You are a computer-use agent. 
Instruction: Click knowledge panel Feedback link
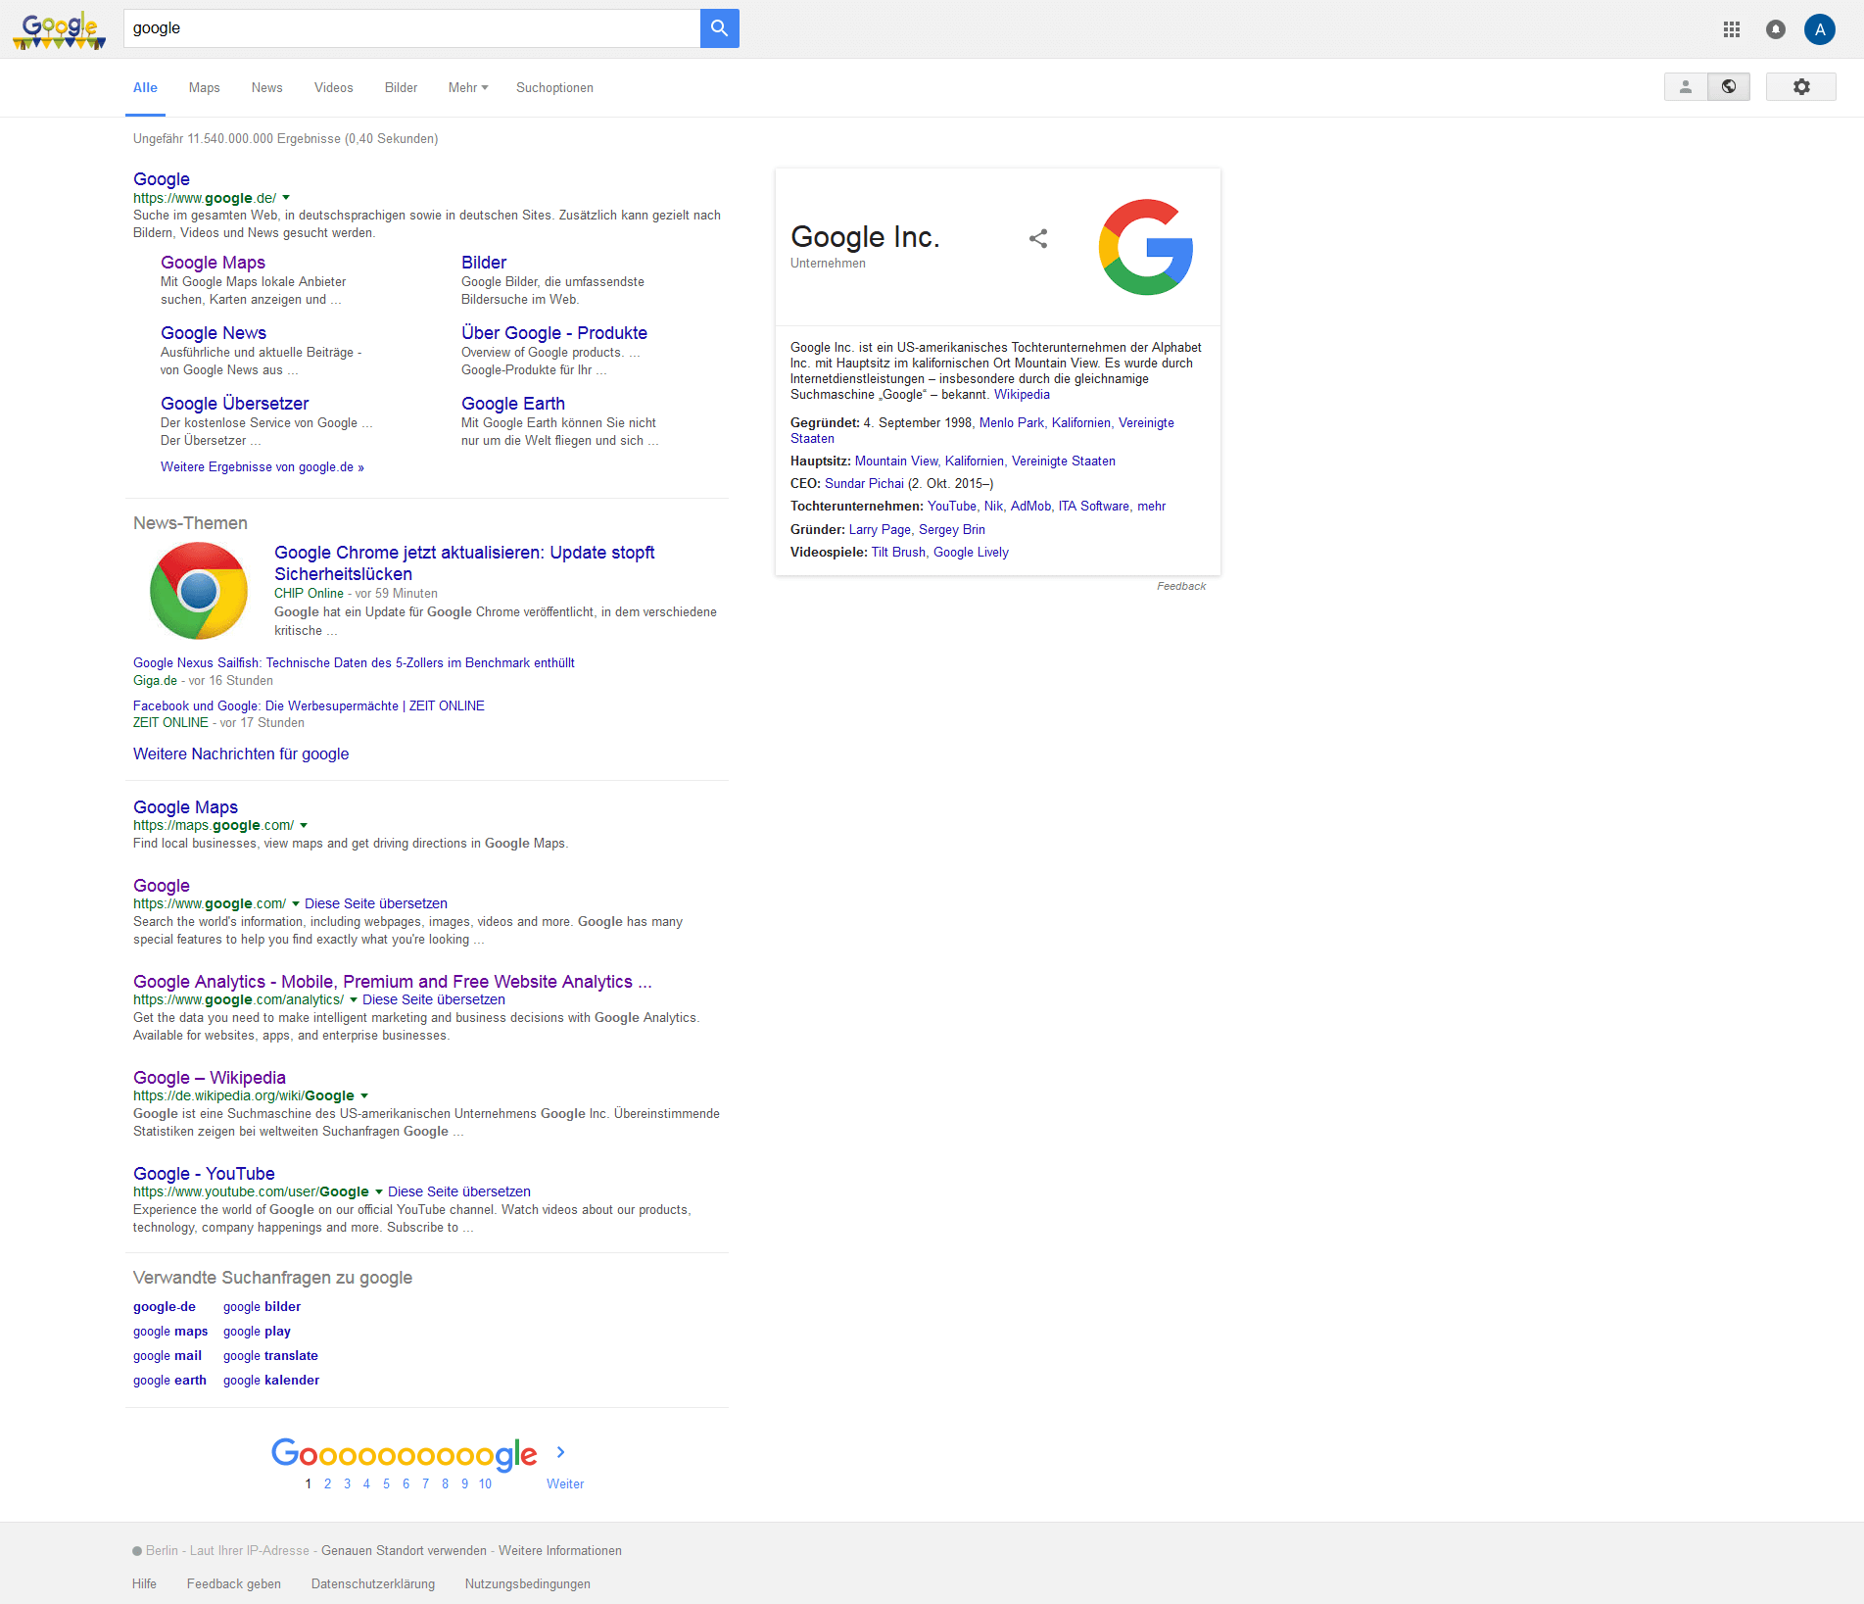[x=1181, y=587]
